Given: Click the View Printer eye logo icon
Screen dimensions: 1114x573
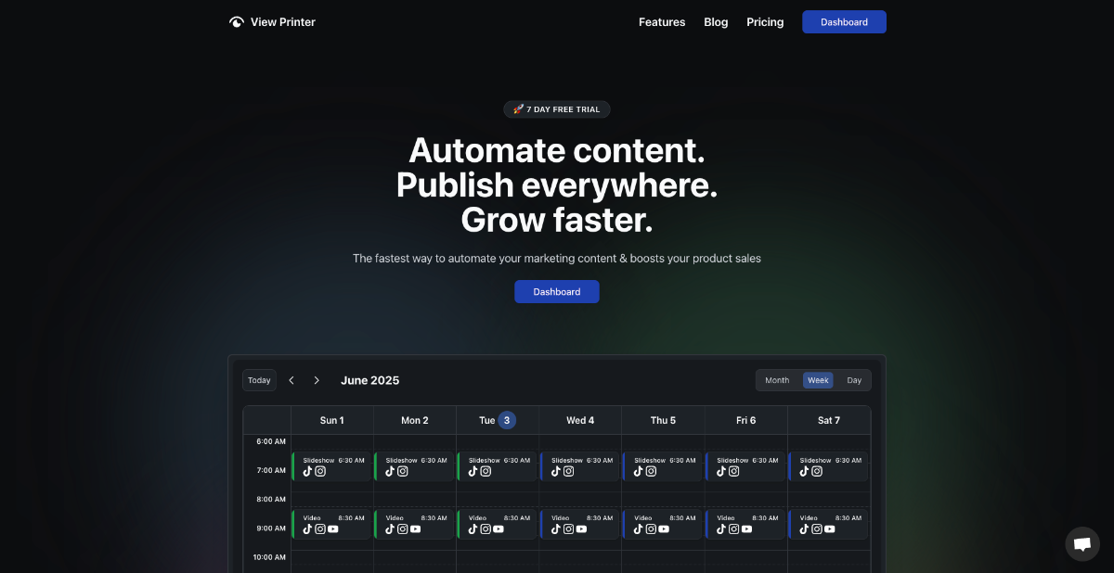Looking at the screenshot, I should click(236, 22).
